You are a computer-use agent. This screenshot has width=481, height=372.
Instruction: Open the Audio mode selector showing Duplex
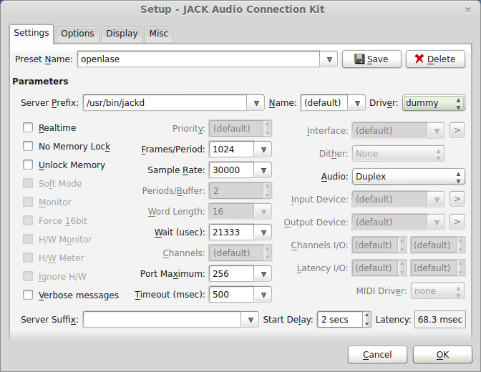pos(408,176)
